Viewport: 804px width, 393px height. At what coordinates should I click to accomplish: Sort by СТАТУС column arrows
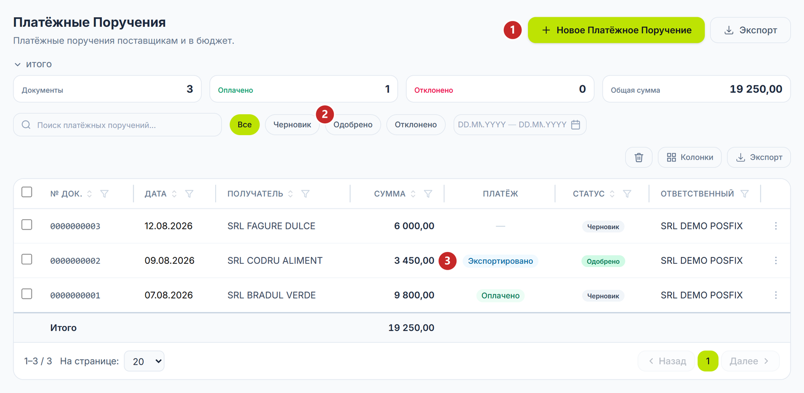[612, 194]
